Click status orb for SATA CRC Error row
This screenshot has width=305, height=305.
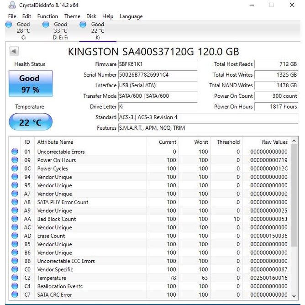15,294
